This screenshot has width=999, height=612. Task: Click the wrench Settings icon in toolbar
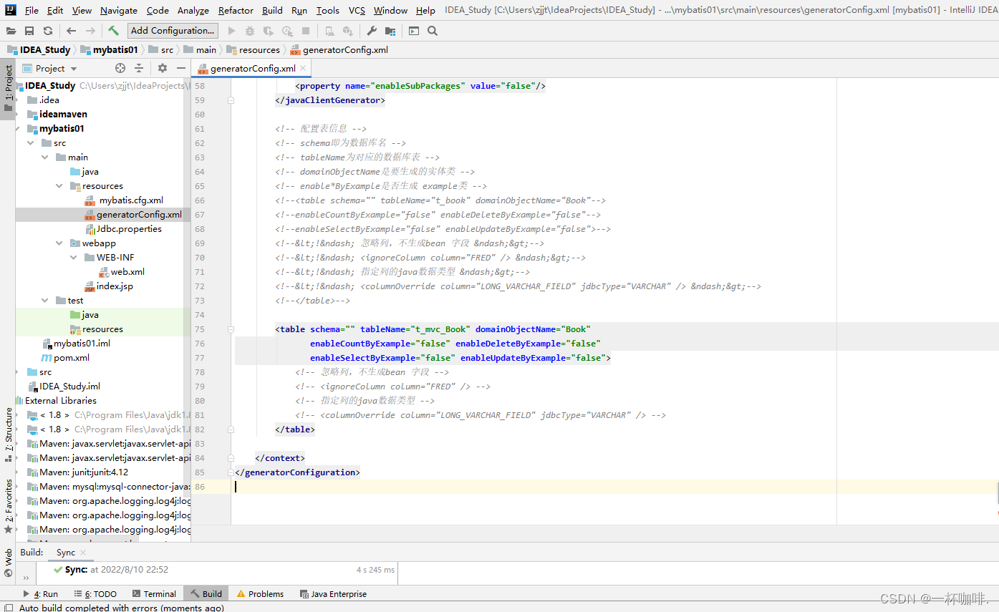(371, 31)
